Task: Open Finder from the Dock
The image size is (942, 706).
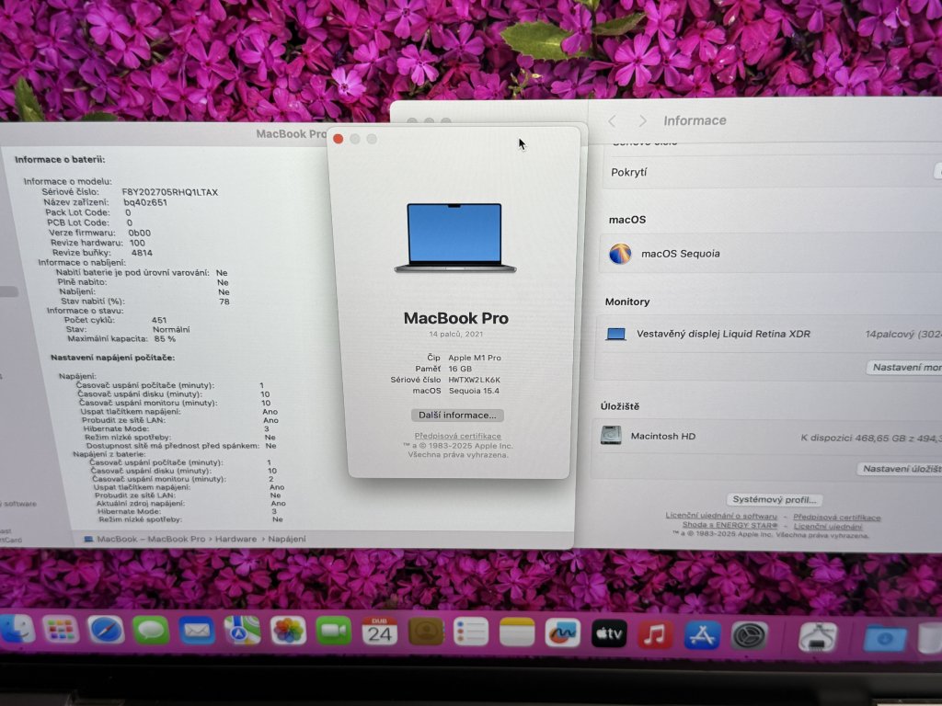Action: coord(17,630)
